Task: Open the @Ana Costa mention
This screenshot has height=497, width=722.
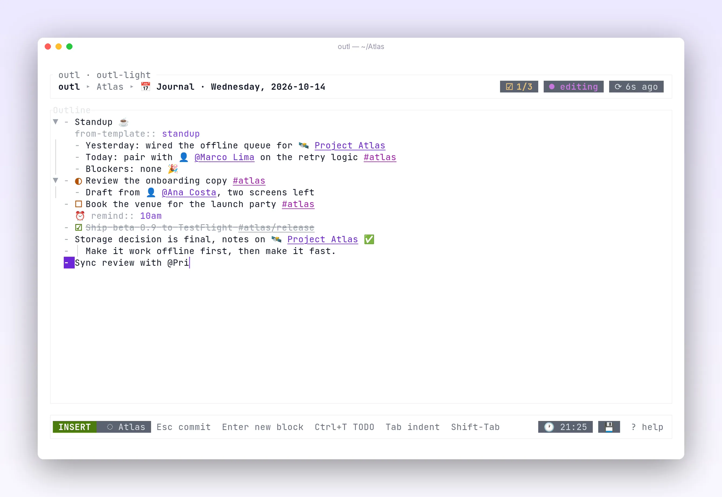Action: (189, 193)
